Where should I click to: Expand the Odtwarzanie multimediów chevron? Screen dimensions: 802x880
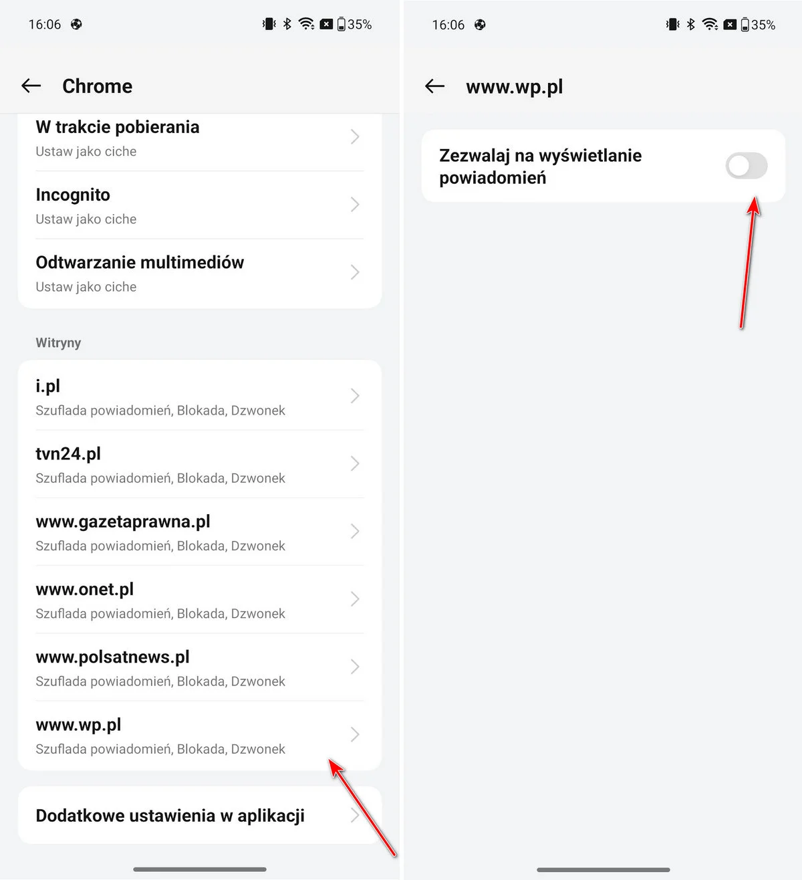(x=355, y=272)
